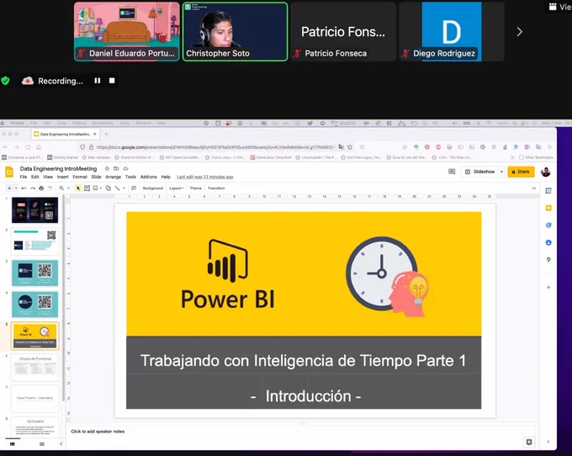Open the File menu
The height and width of the screenshot is (456, 572).
(24, 177)
